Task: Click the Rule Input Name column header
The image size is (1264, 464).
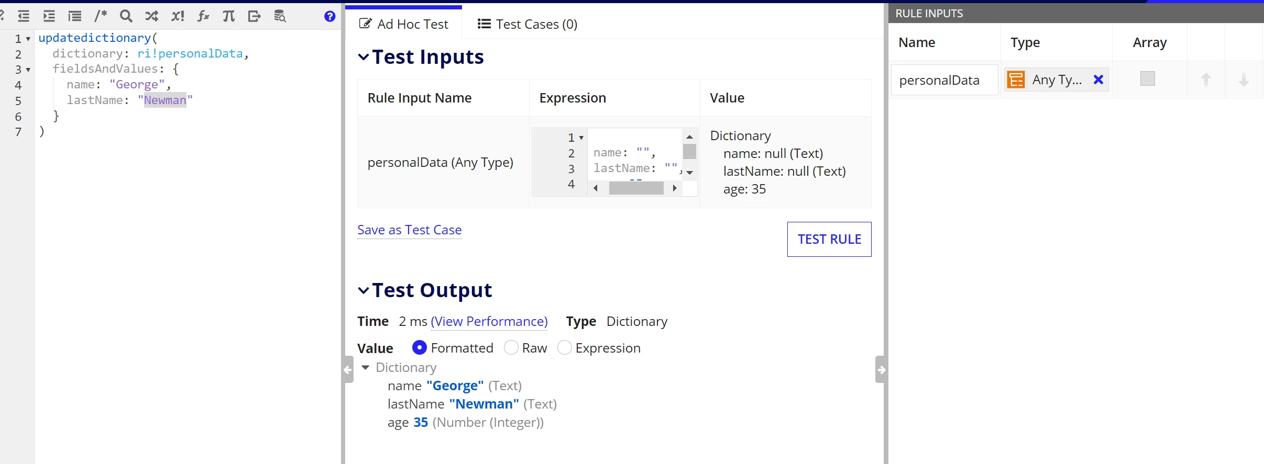Action: 420,98
